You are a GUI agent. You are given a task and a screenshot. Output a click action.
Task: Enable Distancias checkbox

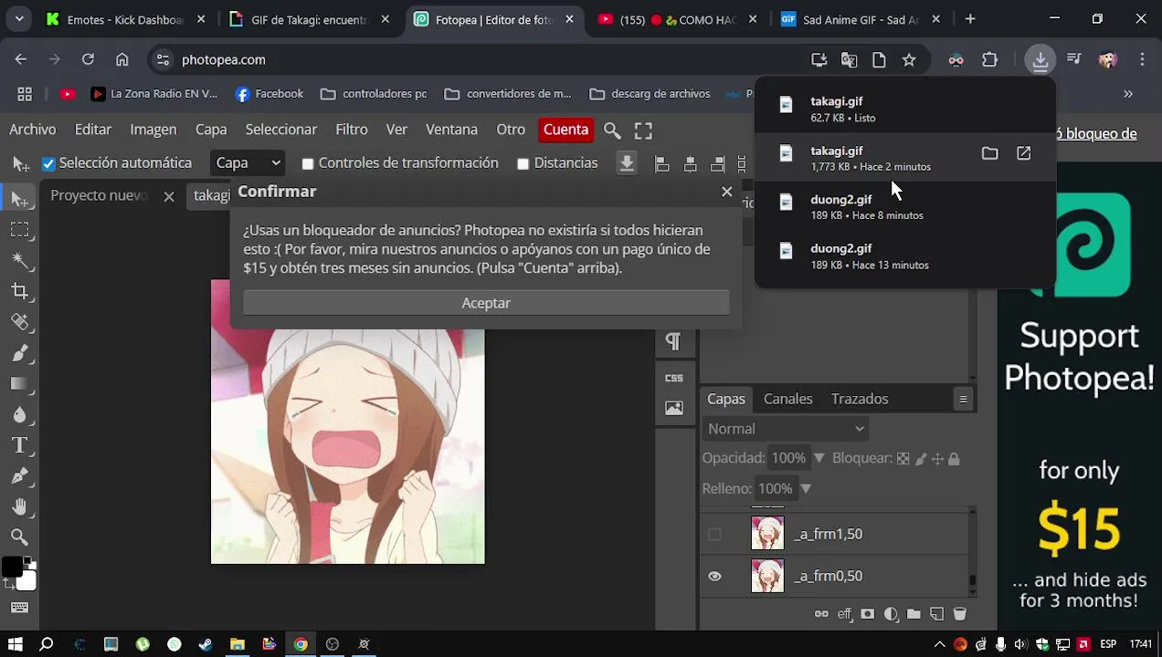pyautogui.click(x=523, y=164)
